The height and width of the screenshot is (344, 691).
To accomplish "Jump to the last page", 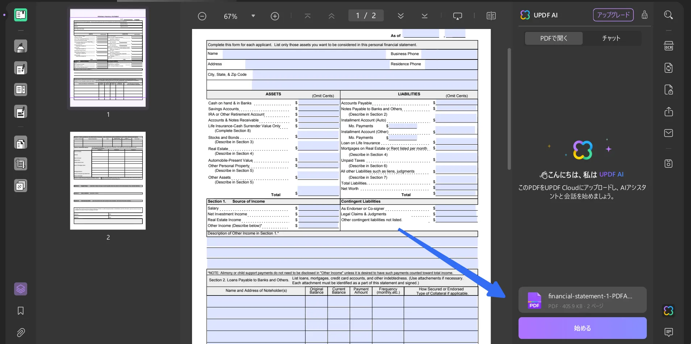I will 425,16.
